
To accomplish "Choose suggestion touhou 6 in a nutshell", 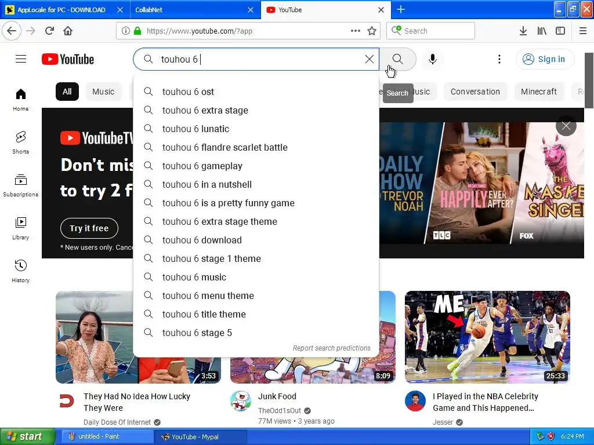I will (x=256, y=185).
